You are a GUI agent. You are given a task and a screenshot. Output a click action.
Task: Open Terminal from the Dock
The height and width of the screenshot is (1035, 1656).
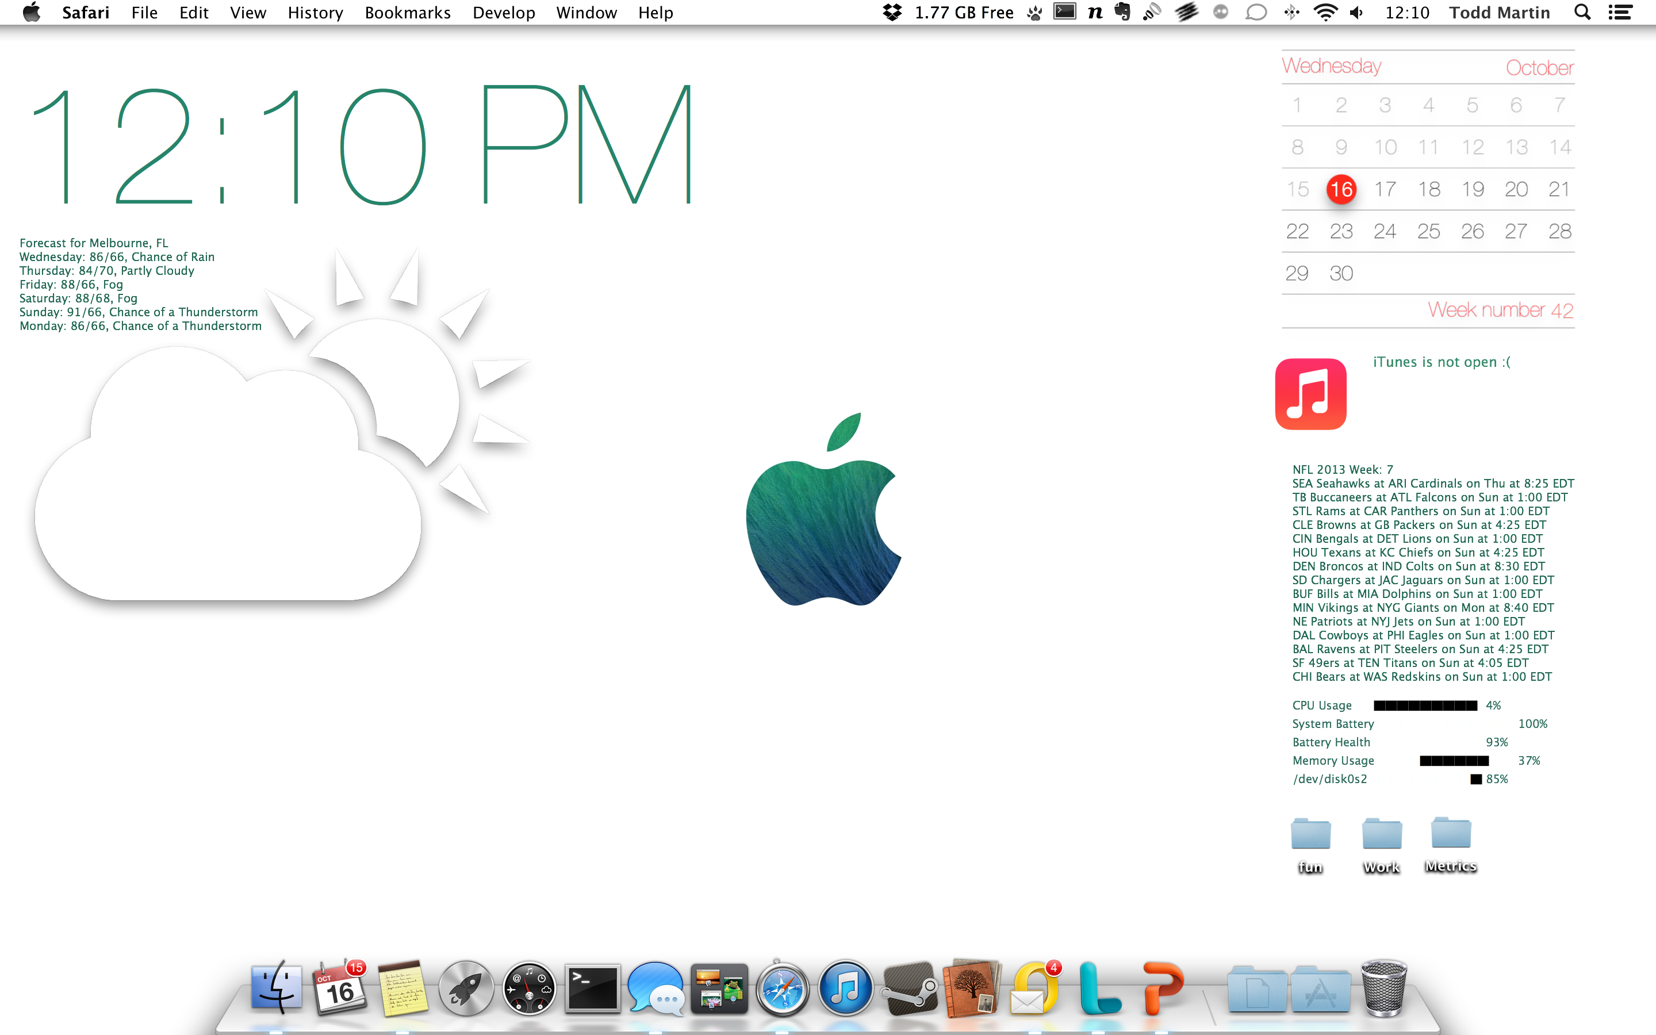point(593,988)
